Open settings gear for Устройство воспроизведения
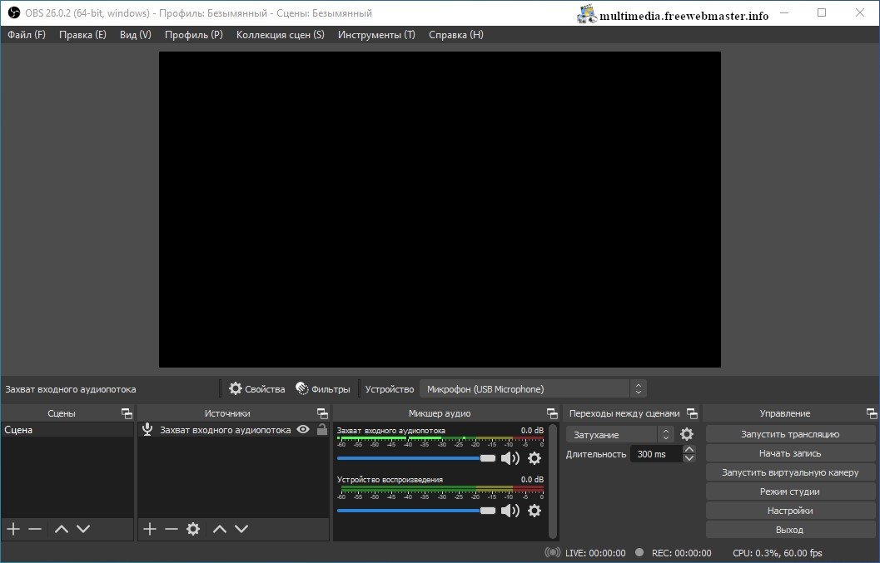This screenshot has width=880, height=563. pyautogui.click(x=534, y=511)
